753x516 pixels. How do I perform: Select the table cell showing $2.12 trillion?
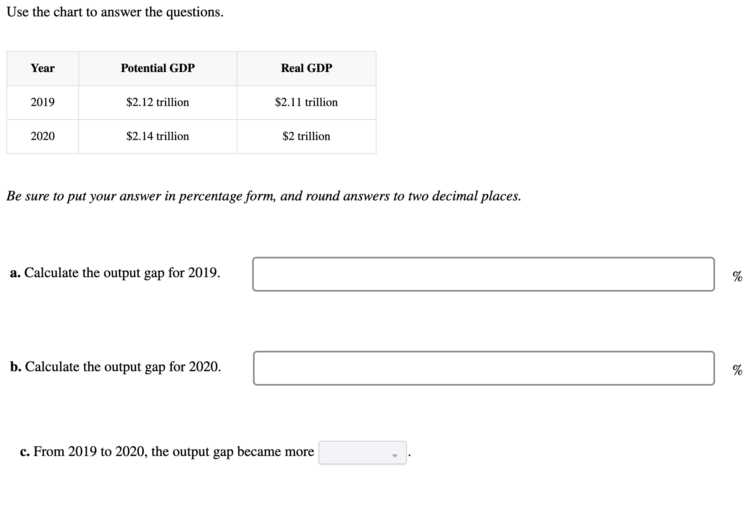click(x=157, y=102)
